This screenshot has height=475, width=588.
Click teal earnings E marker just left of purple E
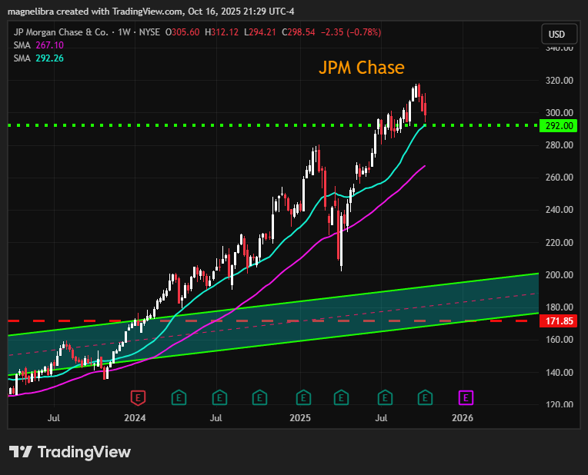425,397
